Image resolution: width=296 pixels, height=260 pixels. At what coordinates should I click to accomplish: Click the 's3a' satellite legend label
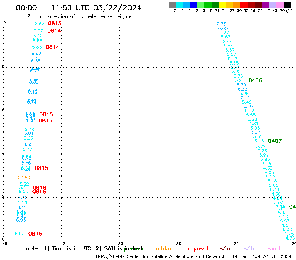tap(225, 249)
